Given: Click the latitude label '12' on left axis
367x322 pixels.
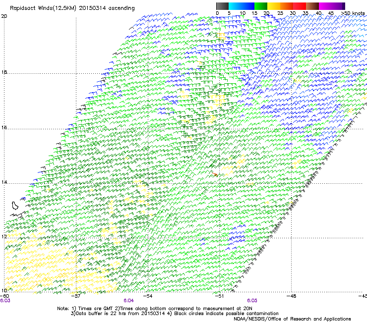Looking at the screenshot, I should pyautogui.click(x=4, y=237).
